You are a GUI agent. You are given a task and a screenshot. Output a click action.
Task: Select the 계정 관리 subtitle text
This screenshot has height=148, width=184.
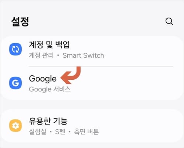coord(41,55)
